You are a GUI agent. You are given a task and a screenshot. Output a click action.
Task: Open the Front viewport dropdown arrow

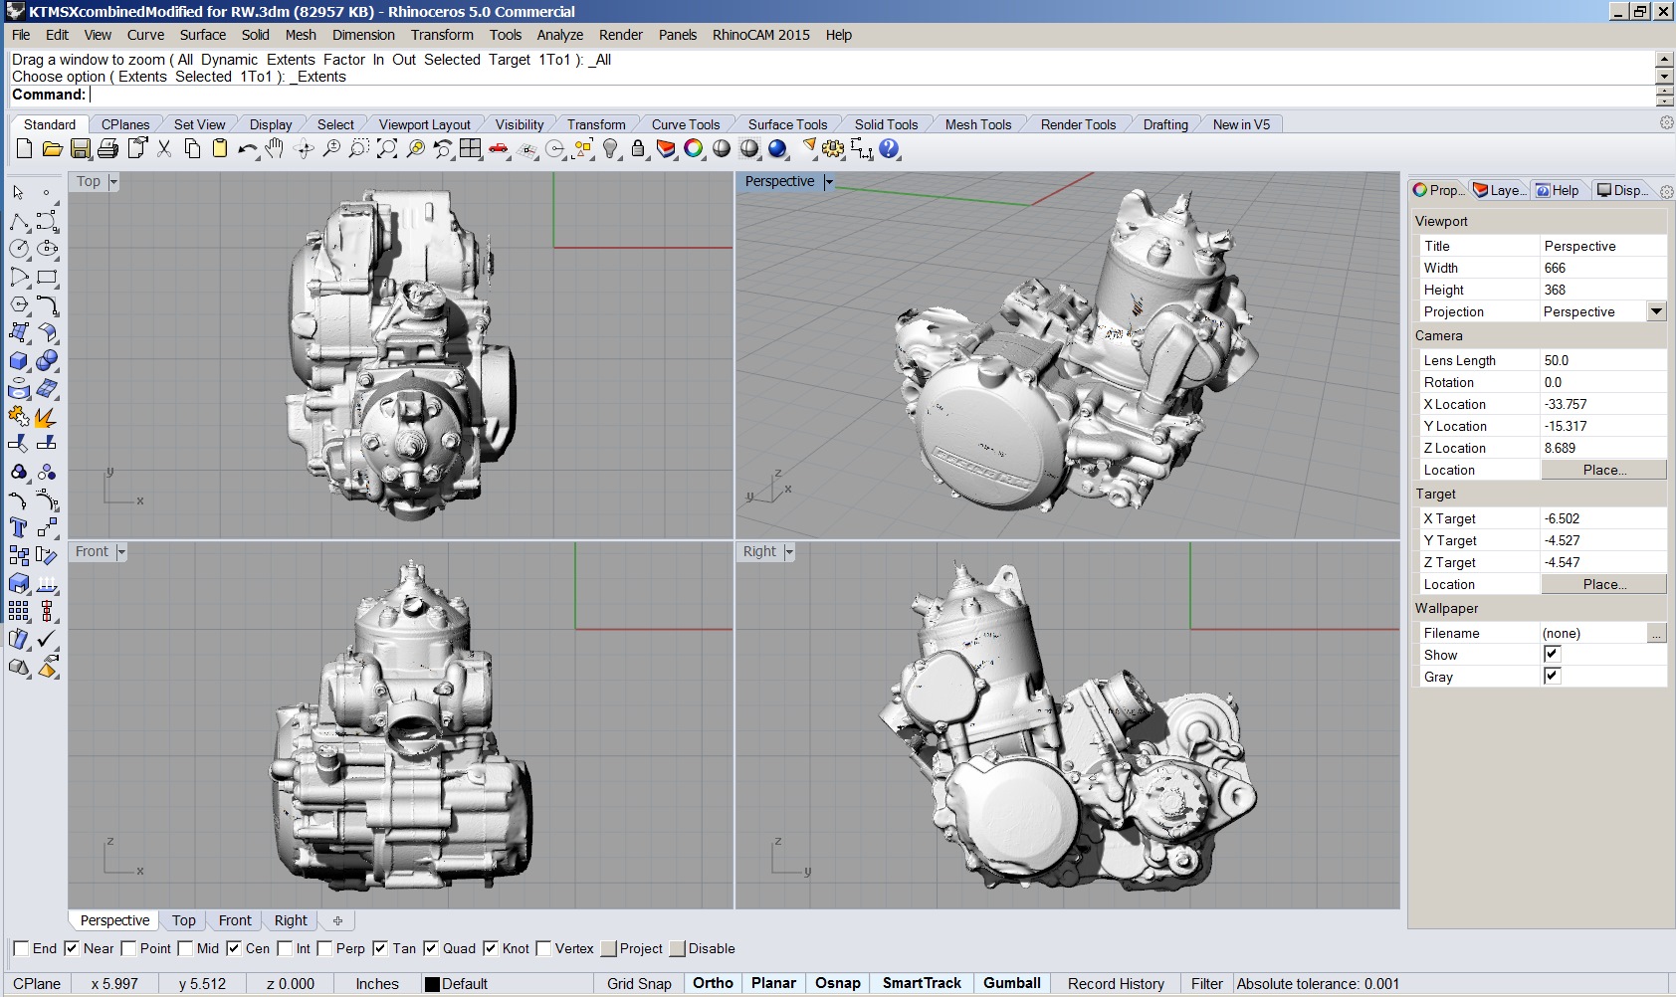coord(121,552)
